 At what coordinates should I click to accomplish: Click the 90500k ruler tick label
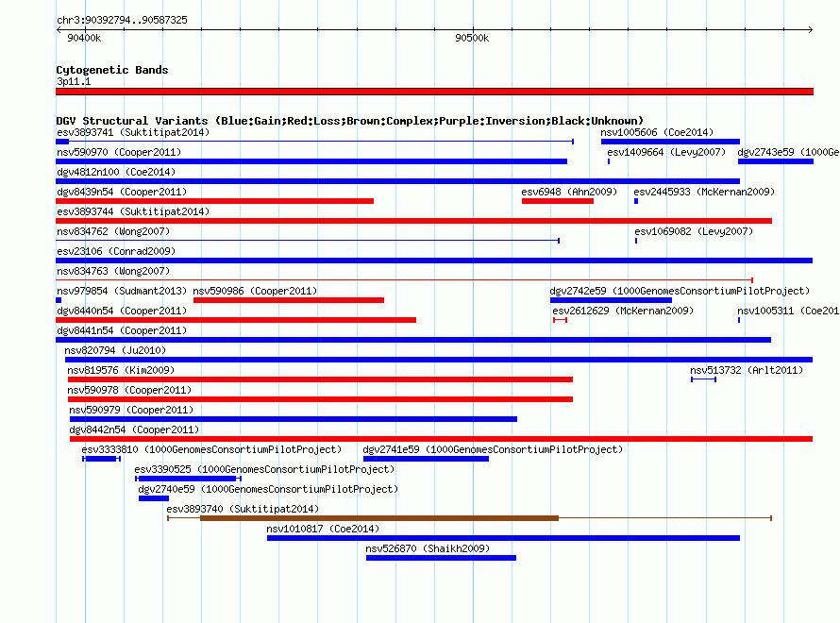pos(472,38)
